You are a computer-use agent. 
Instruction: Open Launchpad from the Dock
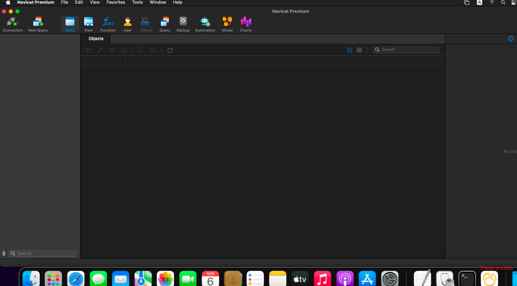click(x=53, y=279)
